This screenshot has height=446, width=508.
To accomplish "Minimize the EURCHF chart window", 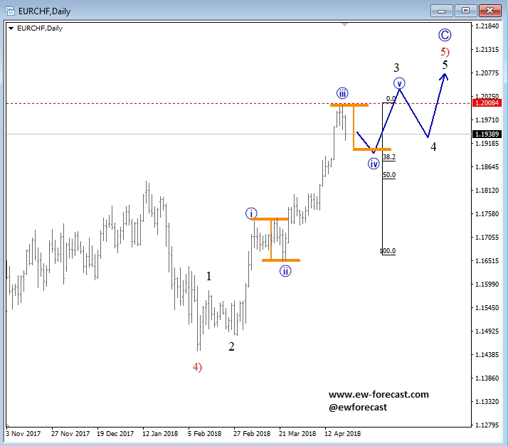I will click(x=441, y=11).
